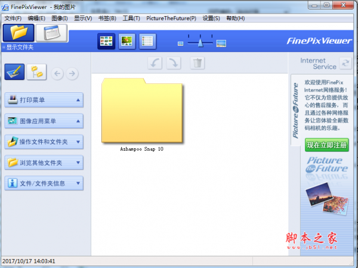Expand the 操作文件和文件夹 panel arrow
The height and width of the screenshot is (268, 358).
coord(78,142)
